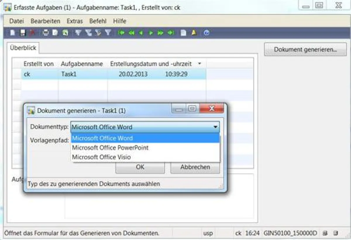Image resolution: width=351 pixels, height=240 pixels.
Task: Go to the last record green arrow
Action: tap(171, 33)
